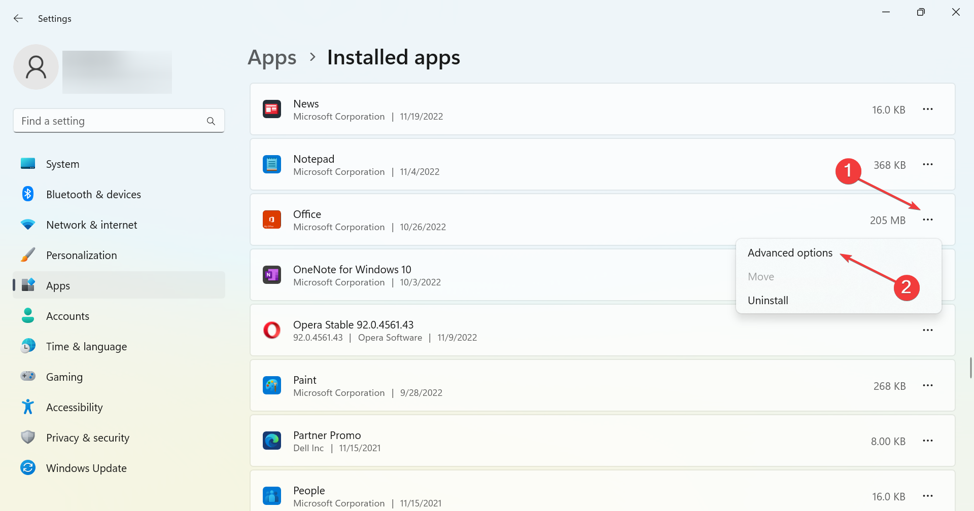Screen dimensions: 974x511
Task: Click the Office size 205 MB
Action: click(888, 221)
